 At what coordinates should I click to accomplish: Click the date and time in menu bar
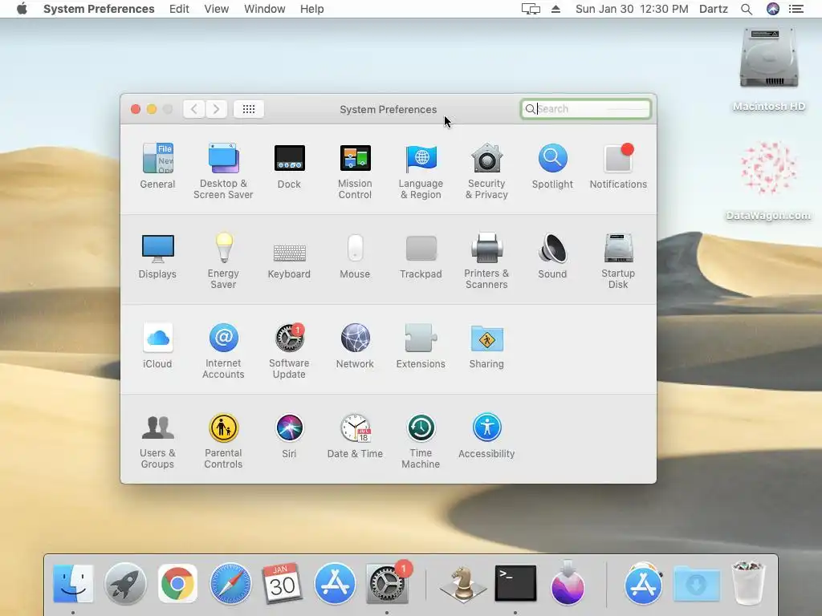pyautogui.click(x=632, y=9)
